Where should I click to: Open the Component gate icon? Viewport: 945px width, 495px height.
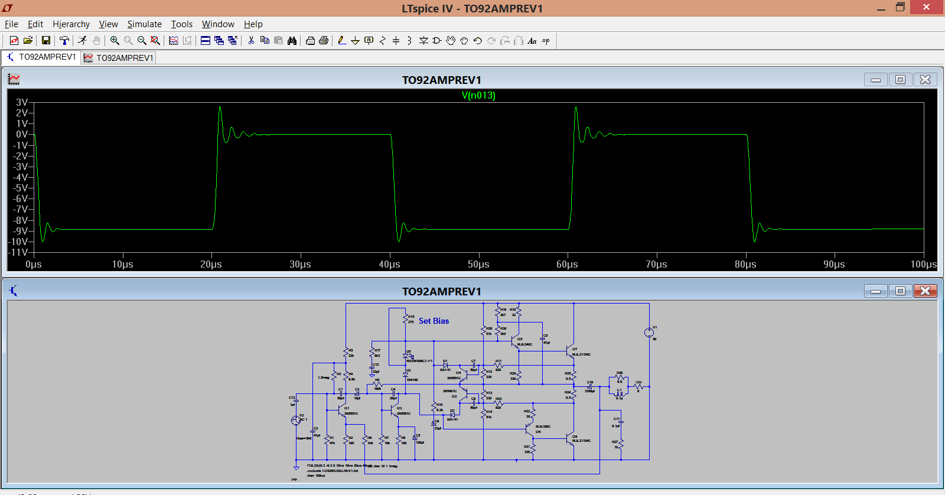pos(437,41)
